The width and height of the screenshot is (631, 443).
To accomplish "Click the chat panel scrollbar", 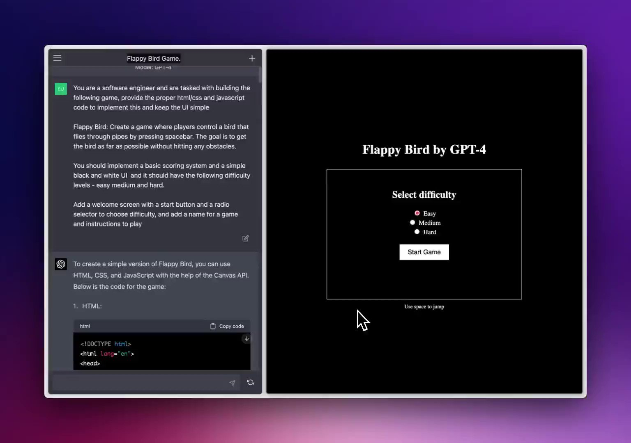I will click(260, 75).
